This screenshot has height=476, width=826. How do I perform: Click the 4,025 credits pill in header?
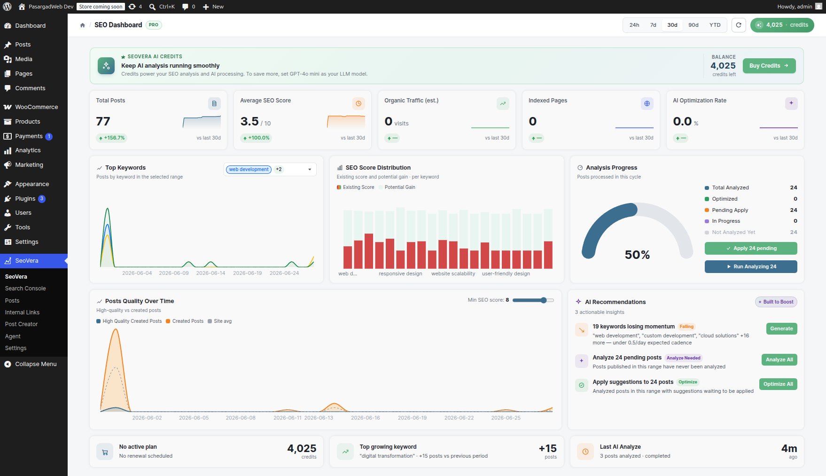782,25
